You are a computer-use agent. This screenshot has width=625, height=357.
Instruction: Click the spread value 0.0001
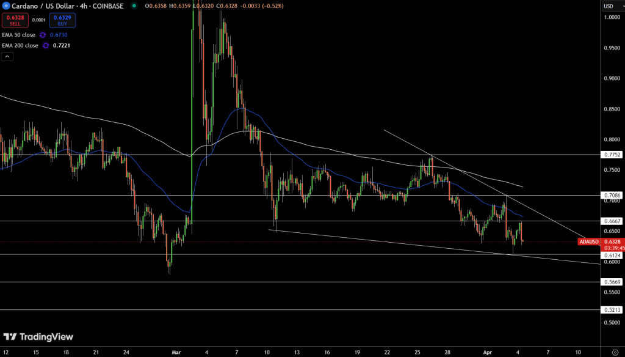[x=38, y=20]
